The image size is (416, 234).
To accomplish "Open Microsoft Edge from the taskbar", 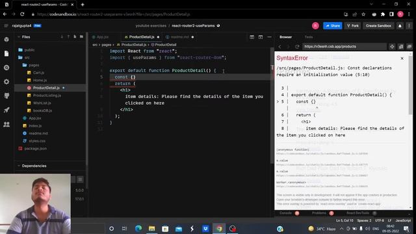I will [x=138, y=228].
